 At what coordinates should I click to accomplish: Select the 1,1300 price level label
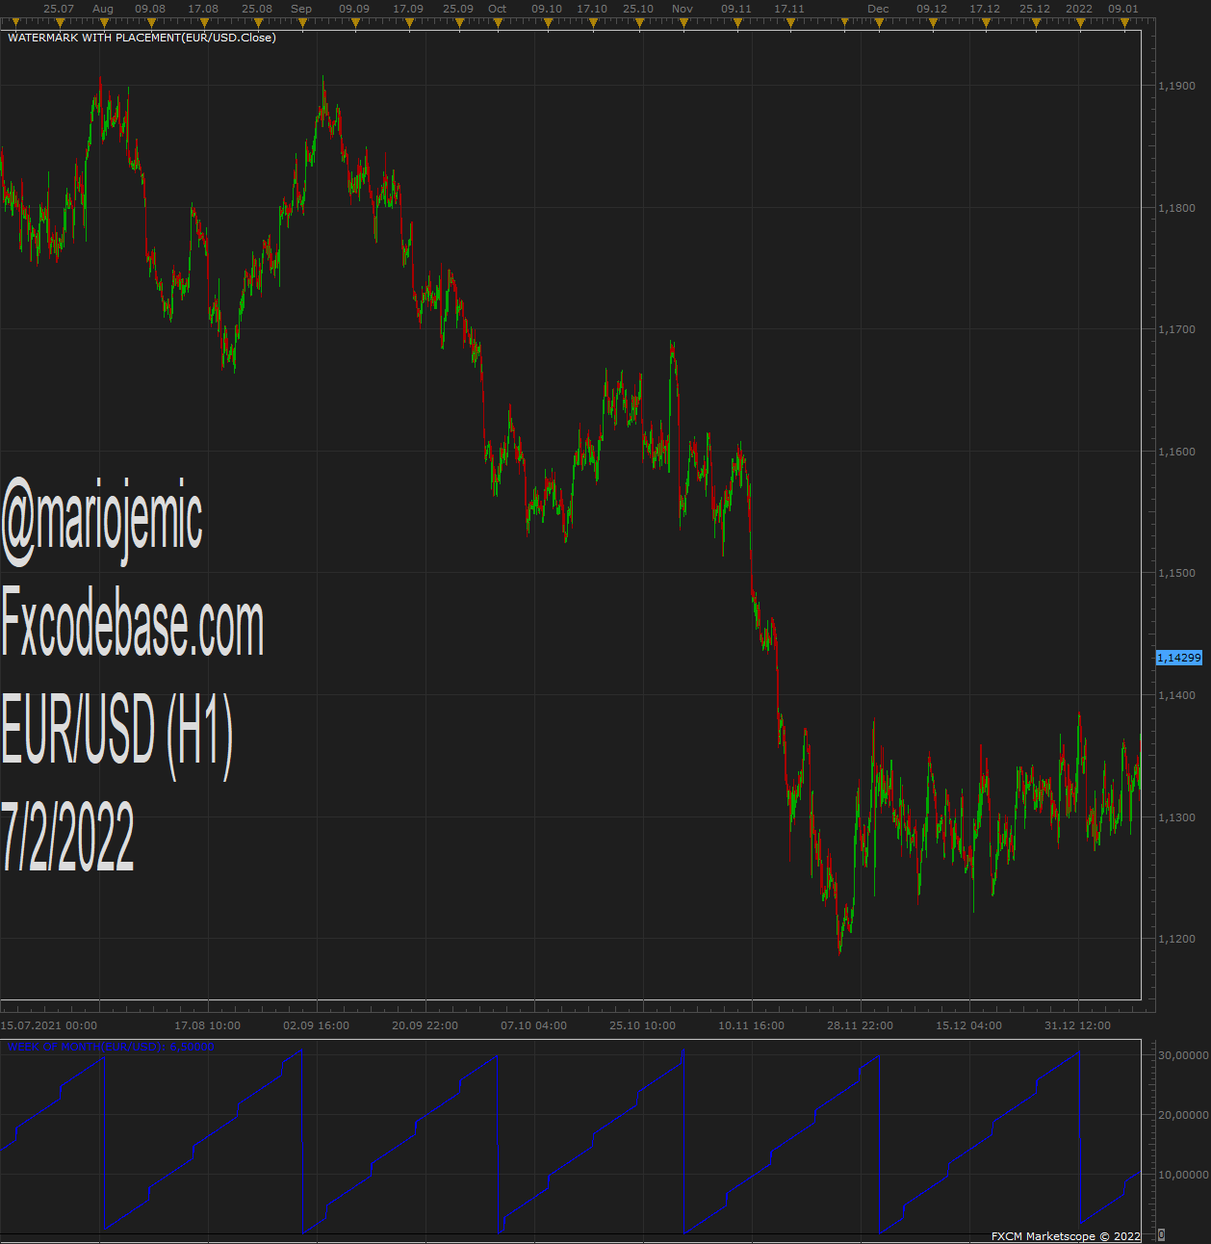[x=1176, y=817]
